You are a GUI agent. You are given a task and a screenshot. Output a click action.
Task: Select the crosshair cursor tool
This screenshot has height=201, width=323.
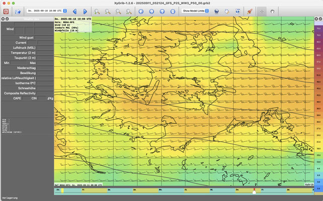[x=261, y=11]
